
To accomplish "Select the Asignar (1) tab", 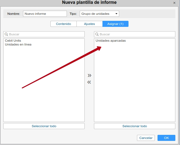I will click(x=115, y=24).
